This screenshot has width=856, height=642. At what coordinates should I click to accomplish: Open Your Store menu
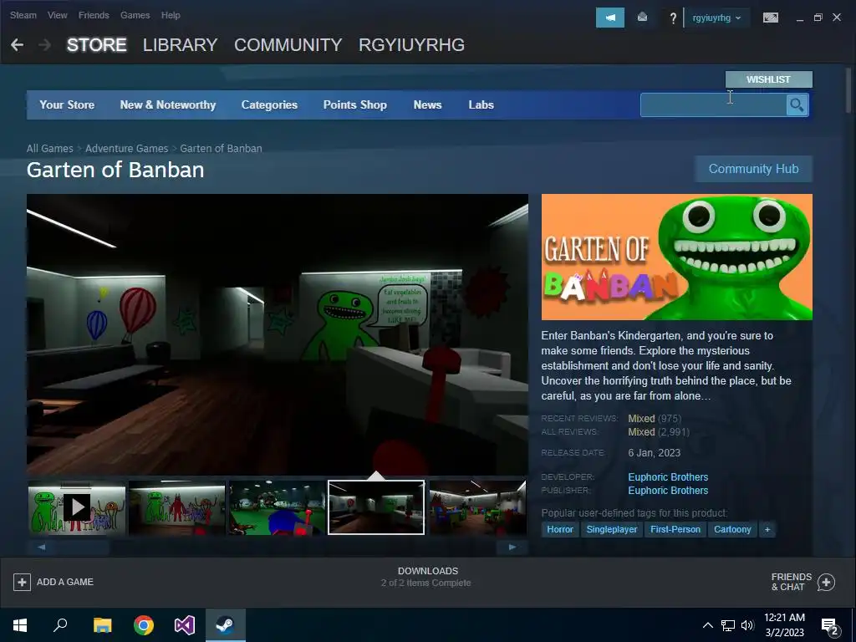click(x=67, y=104)
